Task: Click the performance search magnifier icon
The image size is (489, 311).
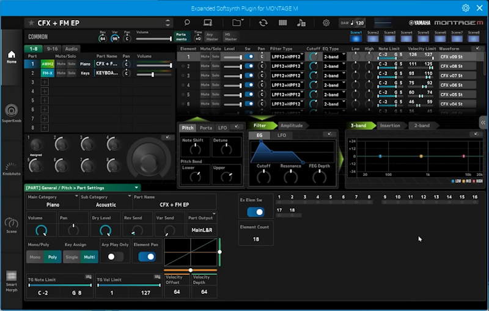Action: 187,23
